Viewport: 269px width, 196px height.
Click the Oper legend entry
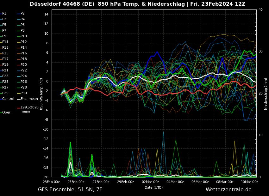tap(6, 113)
